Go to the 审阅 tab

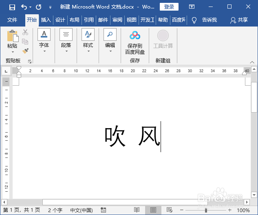point(117,20)
